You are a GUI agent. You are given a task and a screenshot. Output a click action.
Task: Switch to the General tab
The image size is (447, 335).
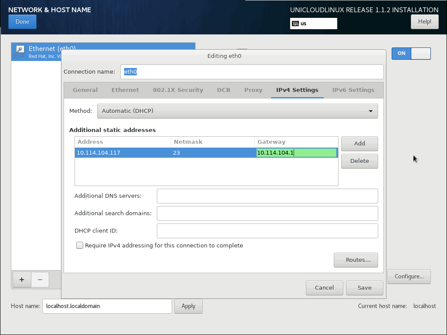[x=85, y=90]
